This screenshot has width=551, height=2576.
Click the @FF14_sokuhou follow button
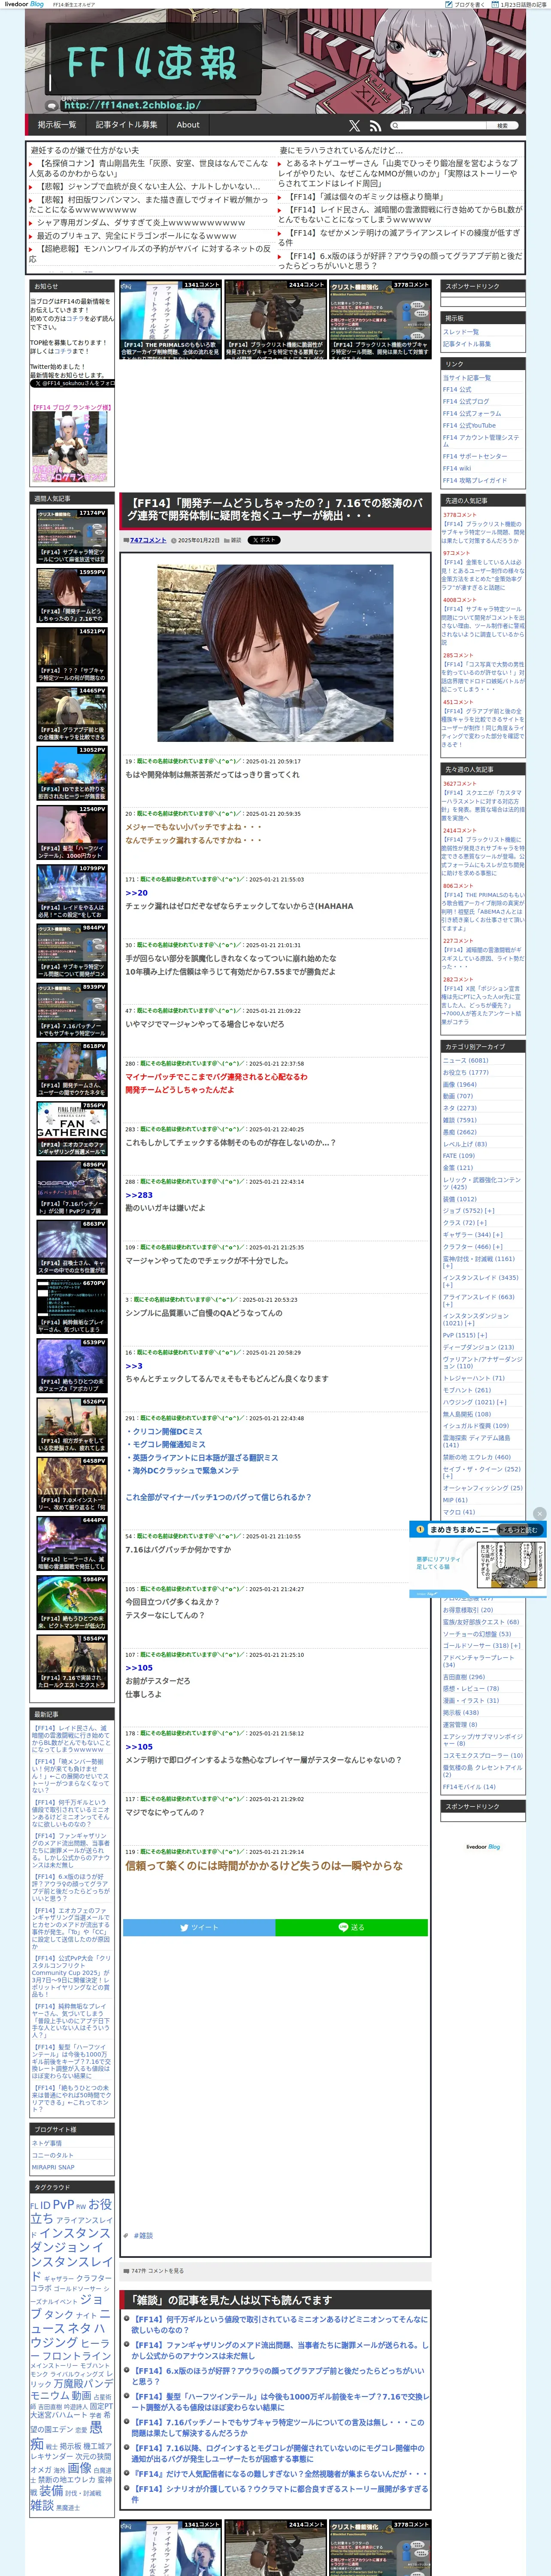click(72, 383)
